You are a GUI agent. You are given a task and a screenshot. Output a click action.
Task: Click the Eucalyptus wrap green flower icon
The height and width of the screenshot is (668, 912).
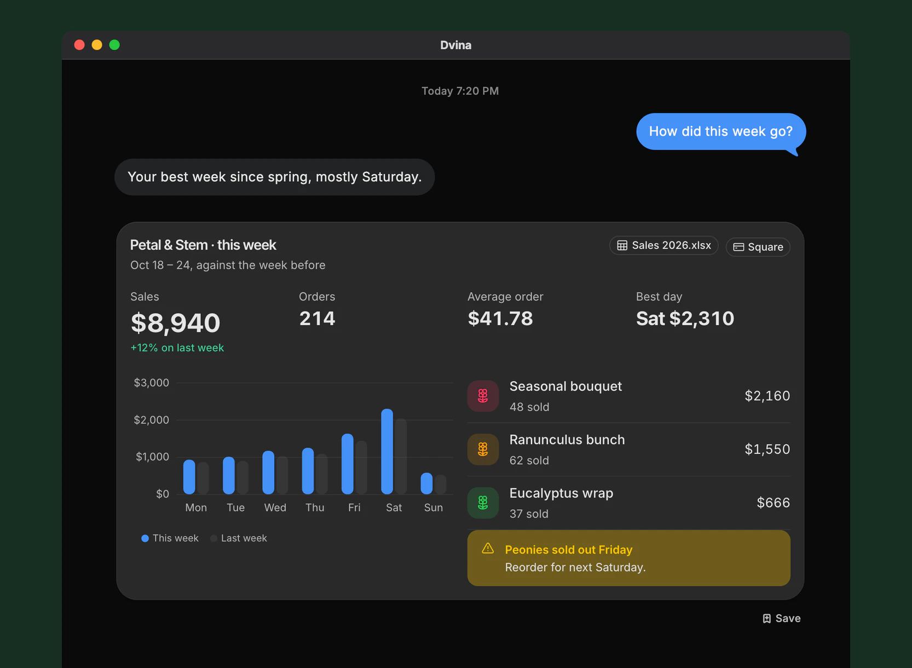pos(483,503)
